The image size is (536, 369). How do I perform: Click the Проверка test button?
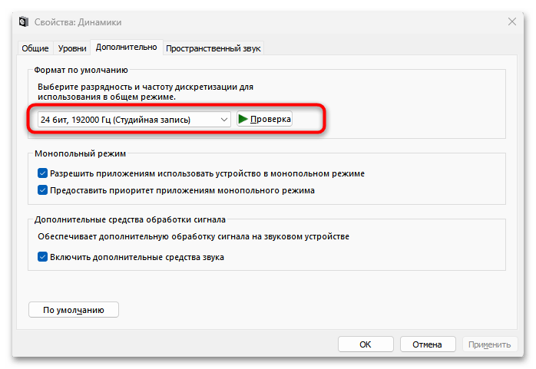click(x=264, y=119)
